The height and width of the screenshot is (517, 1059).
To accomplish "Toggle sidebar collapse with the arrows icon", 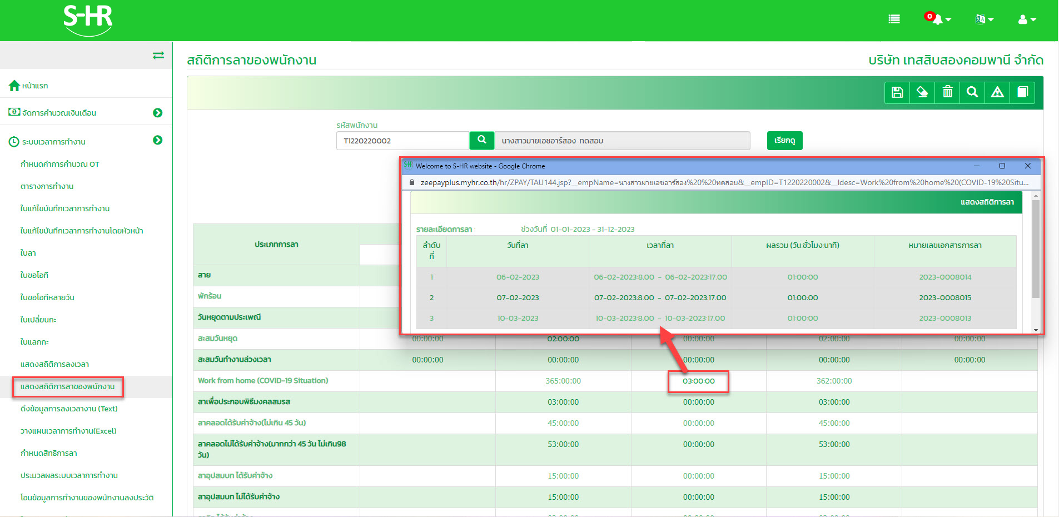I will click(x=158, y=55).
